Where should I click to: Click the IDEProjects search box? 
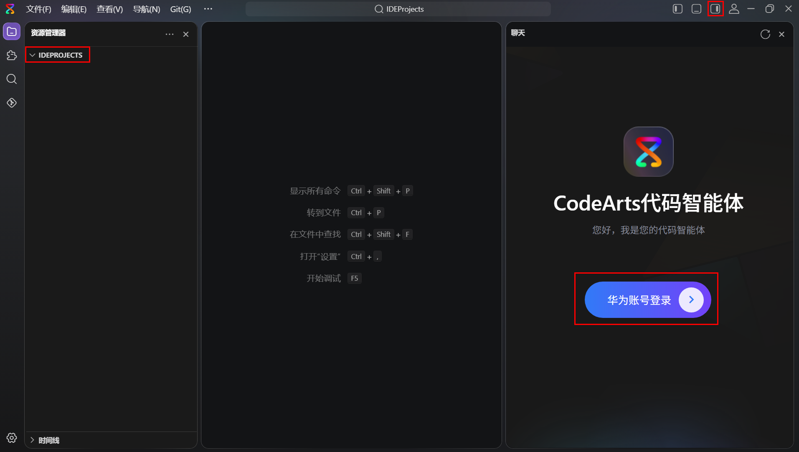[x=398, y=9]
